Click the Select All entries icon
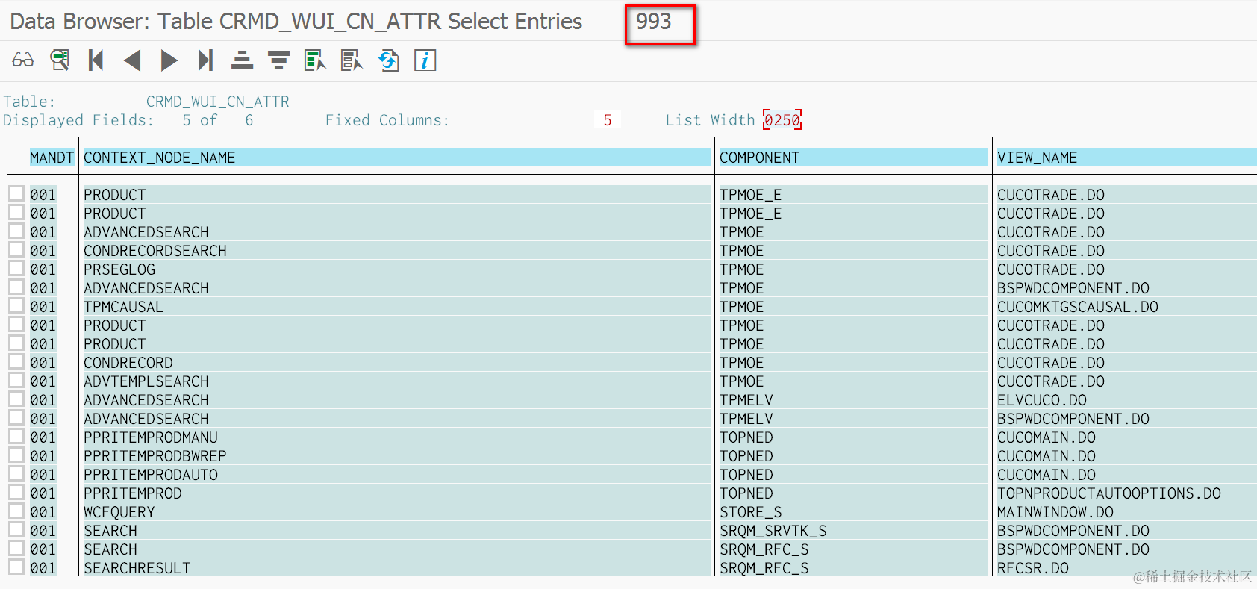 [x=315, y=60]
